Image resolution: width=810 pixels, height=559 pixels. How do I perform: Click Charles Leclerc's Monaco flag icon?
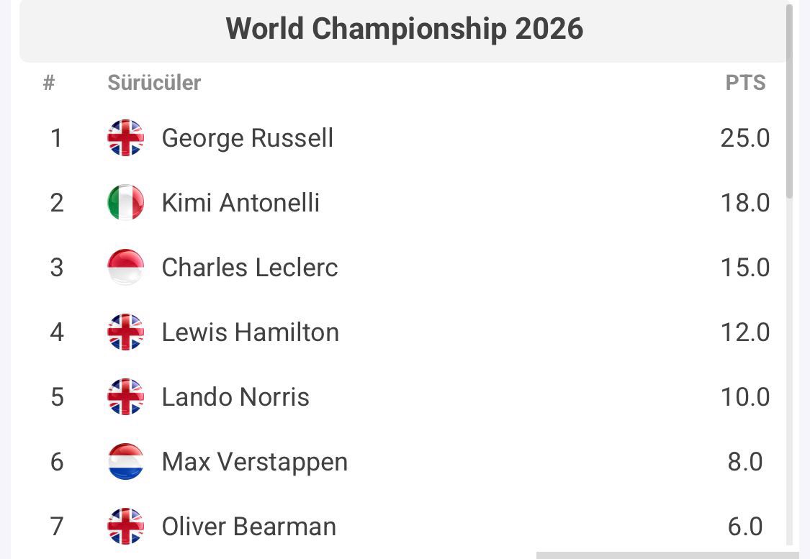point(125,267)
